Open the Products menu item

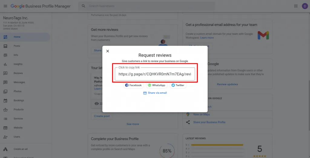click(x=25, y=110)
